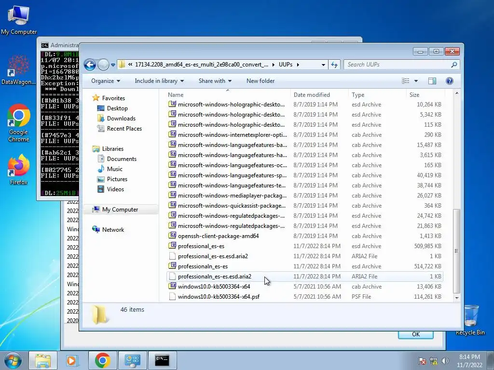Click the Explorer forward arrow button
The width and height of the screenshot is (494, 370).
(103, 65)
